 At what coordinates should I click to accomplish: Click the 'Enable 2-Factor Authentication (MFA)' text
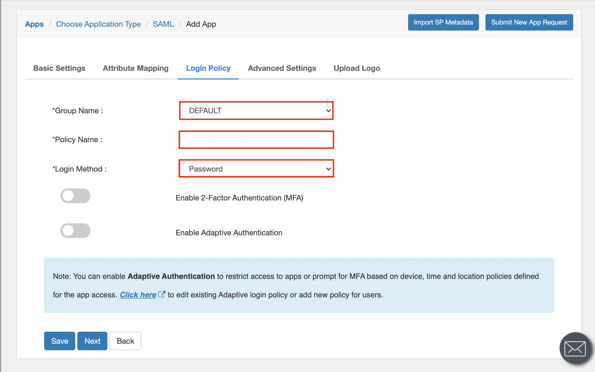pyautogui.click(x=239, y=198)
